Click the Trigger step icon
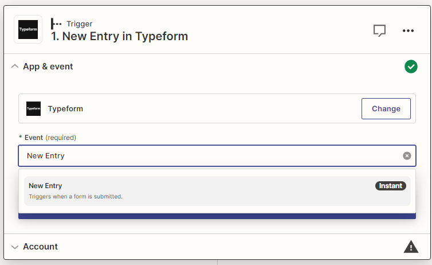The height and width of the screenshot is (265, 432). [56, 24]
